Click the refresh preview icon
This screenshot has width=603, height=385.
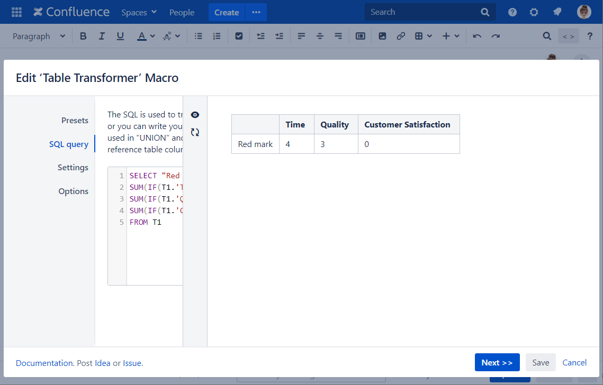tap(195, 132)
